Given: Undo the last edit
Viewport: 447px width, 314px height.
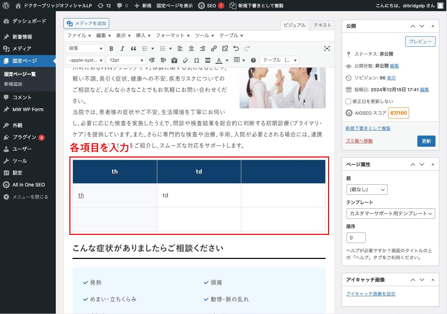Looking at the screenshot, I should 236,49.
